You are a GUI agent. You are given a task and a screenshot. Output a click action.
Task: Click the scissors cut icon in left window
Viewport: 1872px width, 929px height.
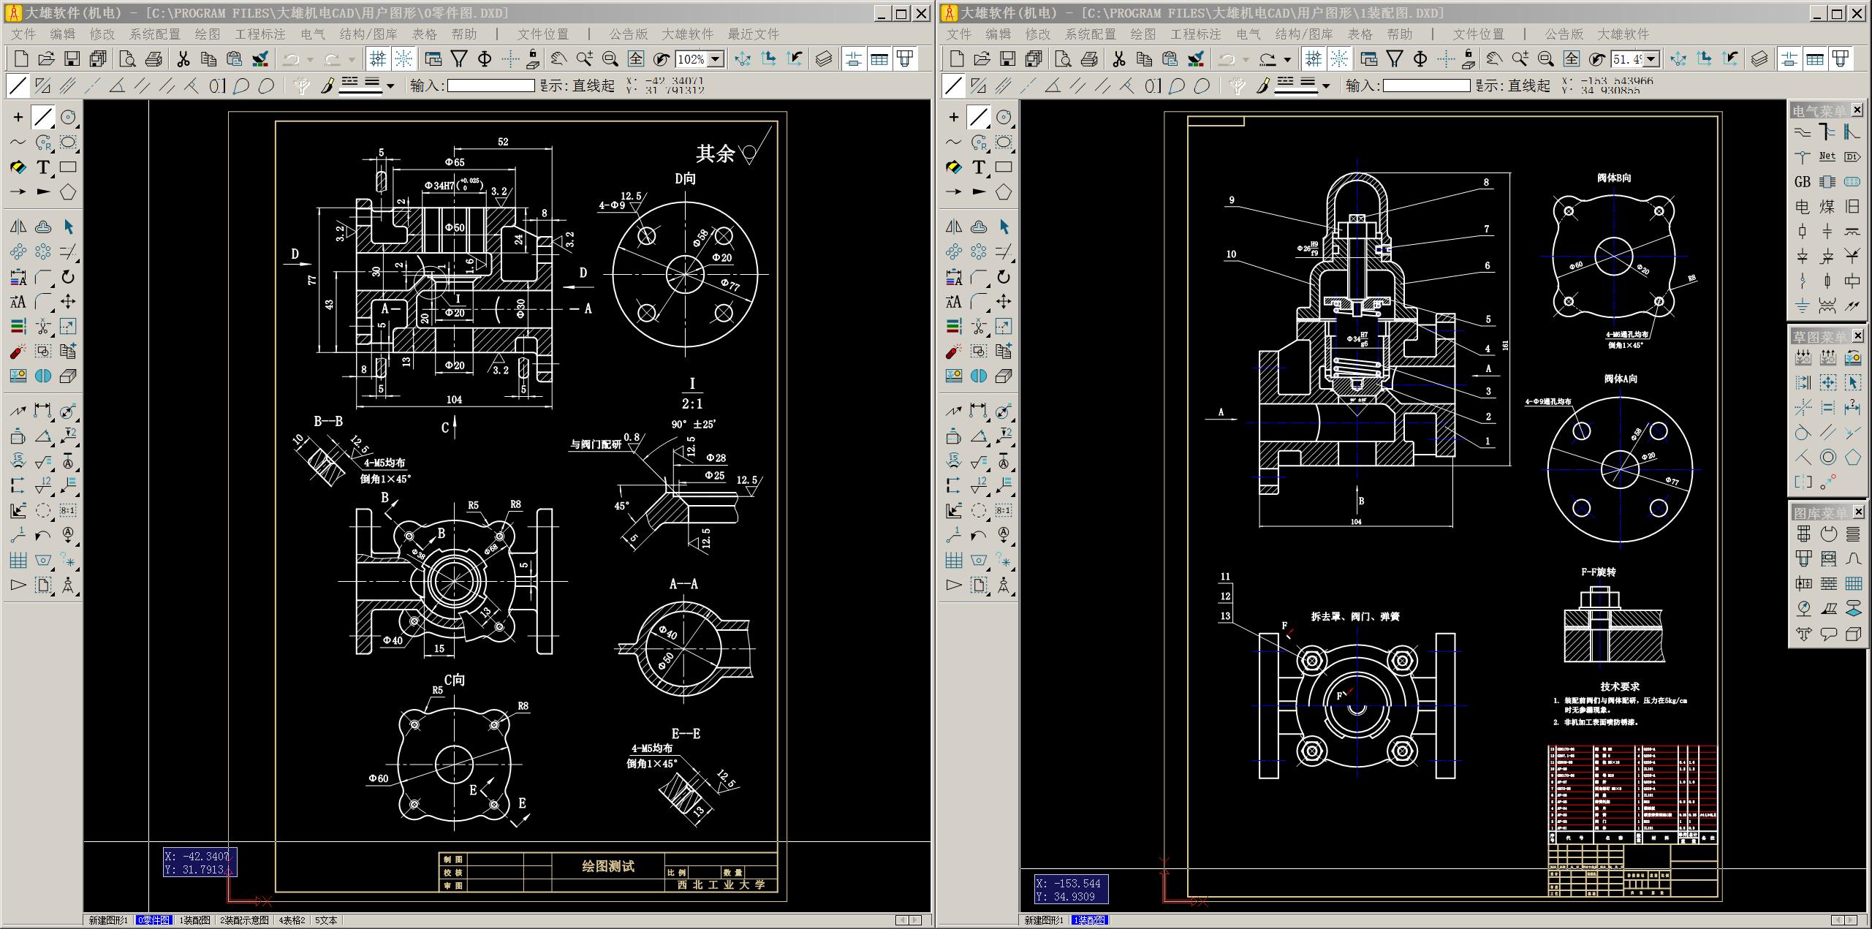click(183, 59)
